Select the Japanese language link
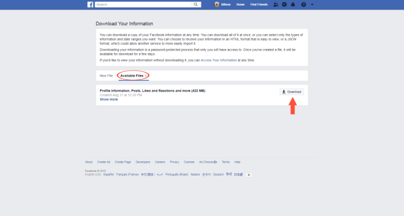The height and width of the screenshot is (216, 404). [x=238, y=175]
